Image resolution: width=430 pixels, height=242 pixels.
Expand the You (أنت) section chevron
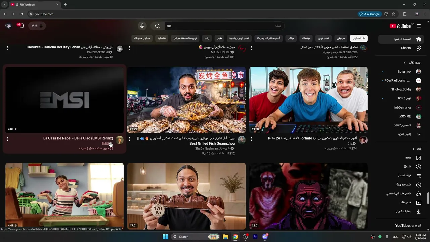point(413,149)
